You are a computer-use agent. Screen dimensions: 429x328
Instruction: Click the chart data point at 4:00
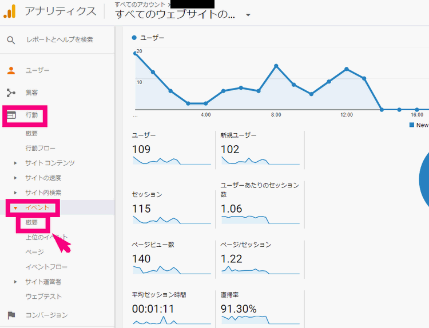pyautogui.click(x=206, y=103)
